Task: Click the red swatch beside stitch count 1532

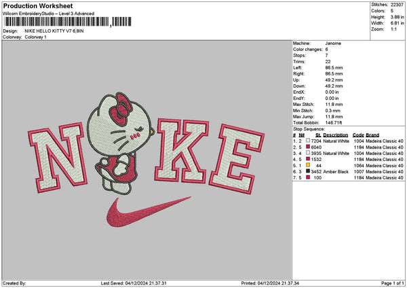Action: pyautogui.click(x=308, y=159)
